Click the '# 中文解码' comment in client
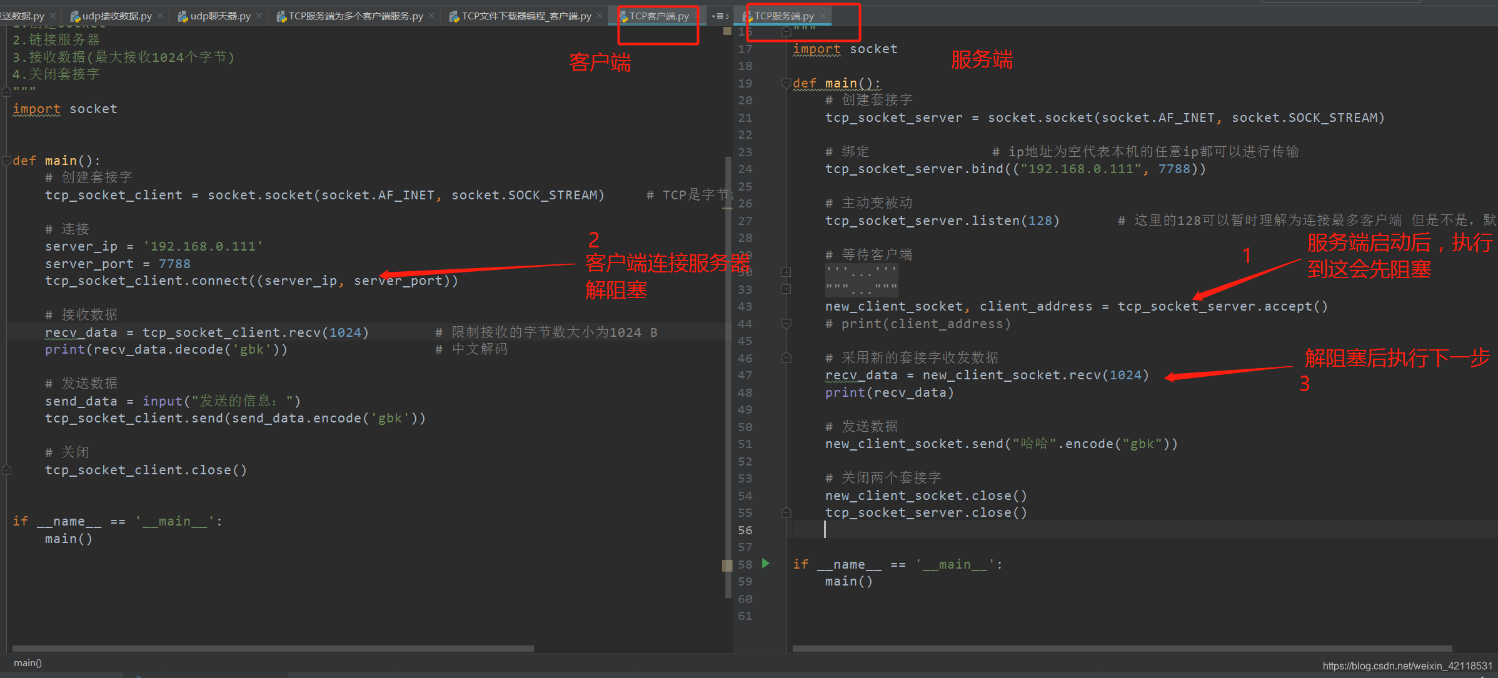Viewport: 1498px width, 678px height. [x=471, y=349]
